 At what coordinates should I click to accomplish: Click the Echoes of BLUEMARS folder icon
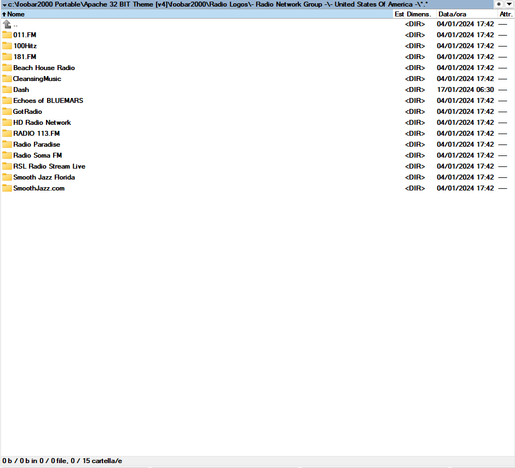pyautogui.click(x=7, y=101)
